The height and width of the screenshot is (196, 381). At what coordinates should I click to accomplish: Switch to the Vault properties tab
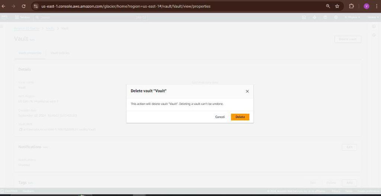tap(30, 53)
